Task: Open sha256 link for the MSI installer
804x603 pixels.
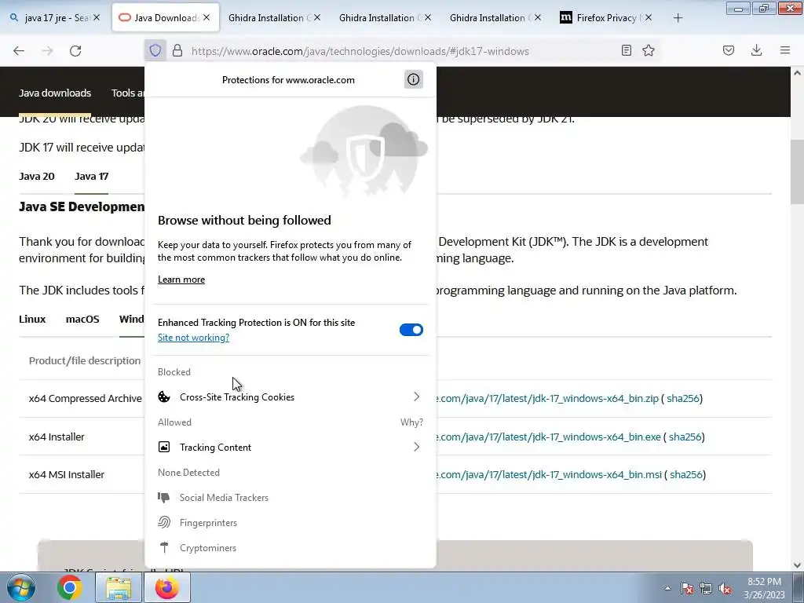Action: 686,475
